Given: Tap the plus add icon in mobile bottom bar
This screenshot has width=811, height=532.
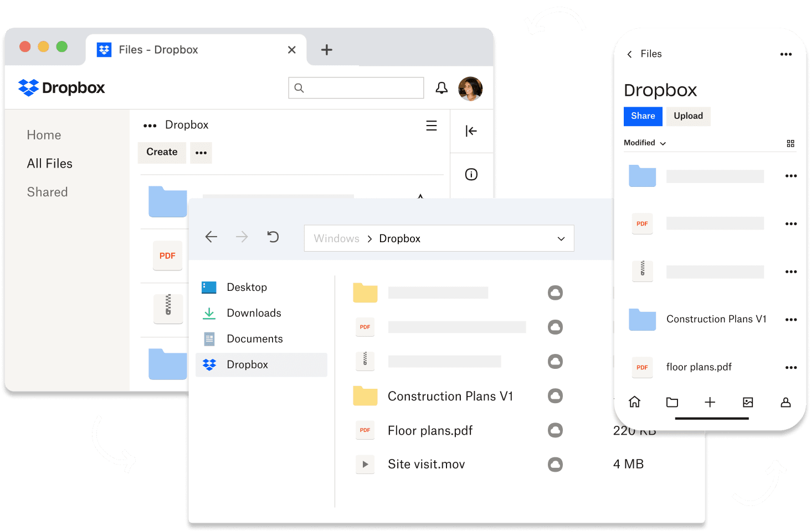Looking at the screenshot, I should point(710,402).
